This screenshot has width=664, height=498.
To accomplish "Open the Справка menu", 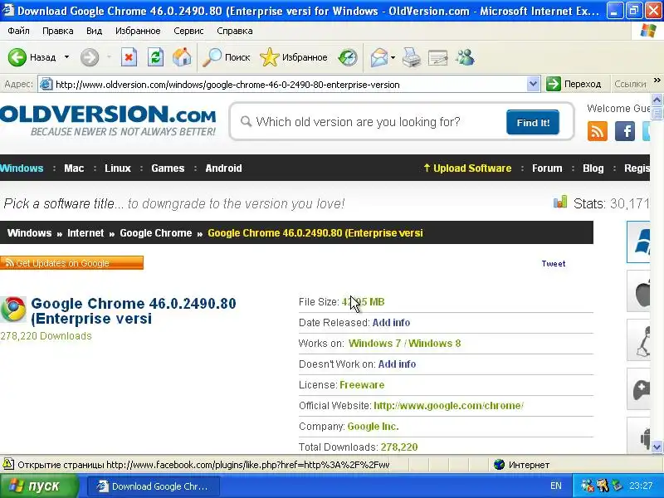I will [x=235, y=31].
